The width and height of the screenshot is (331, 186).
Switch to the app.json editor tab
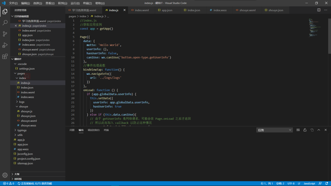click(167, 10)
